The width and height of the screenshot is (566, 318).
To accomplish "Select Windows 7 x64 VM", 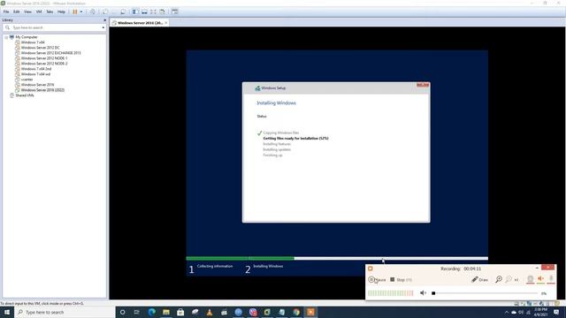I will coord(33,42).
